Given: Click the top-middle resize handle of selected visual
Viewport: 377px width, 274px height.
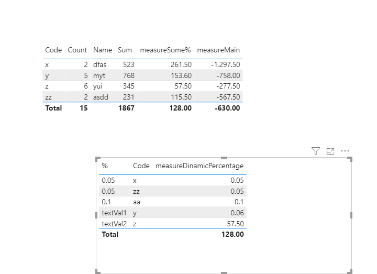Looking at the screenshot, I should [224, 158].
